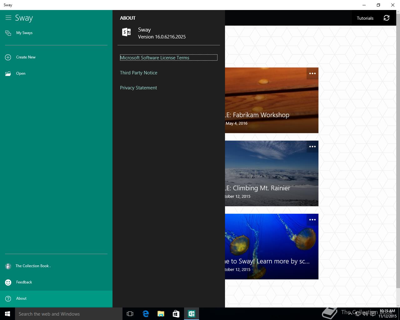Open The Collection Book account profile
Viewport: 400px width, 320px height.
33,266
